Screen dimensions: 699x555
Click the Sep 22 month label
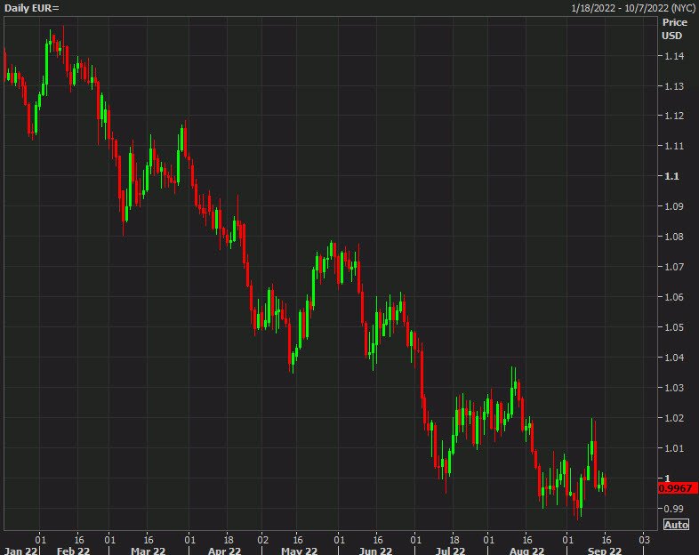(x=605, y=551)
